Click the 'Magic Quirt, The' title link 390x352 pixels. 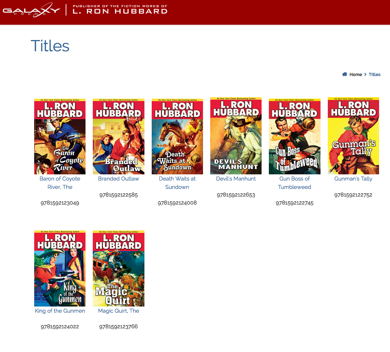(118, 311)
